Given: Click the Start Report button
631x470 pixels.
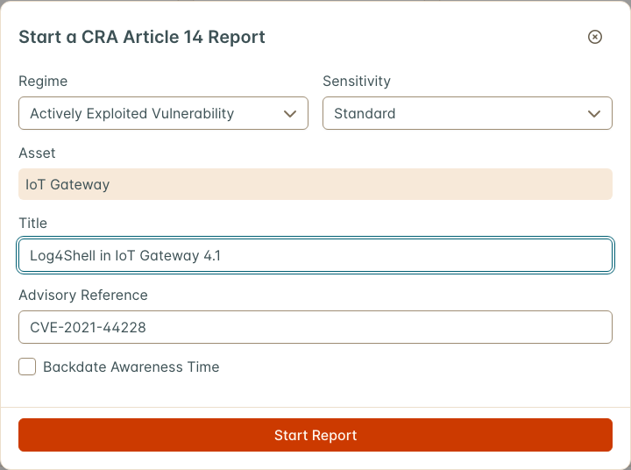Looking at the screenshot, I should [x=315, y=435].
